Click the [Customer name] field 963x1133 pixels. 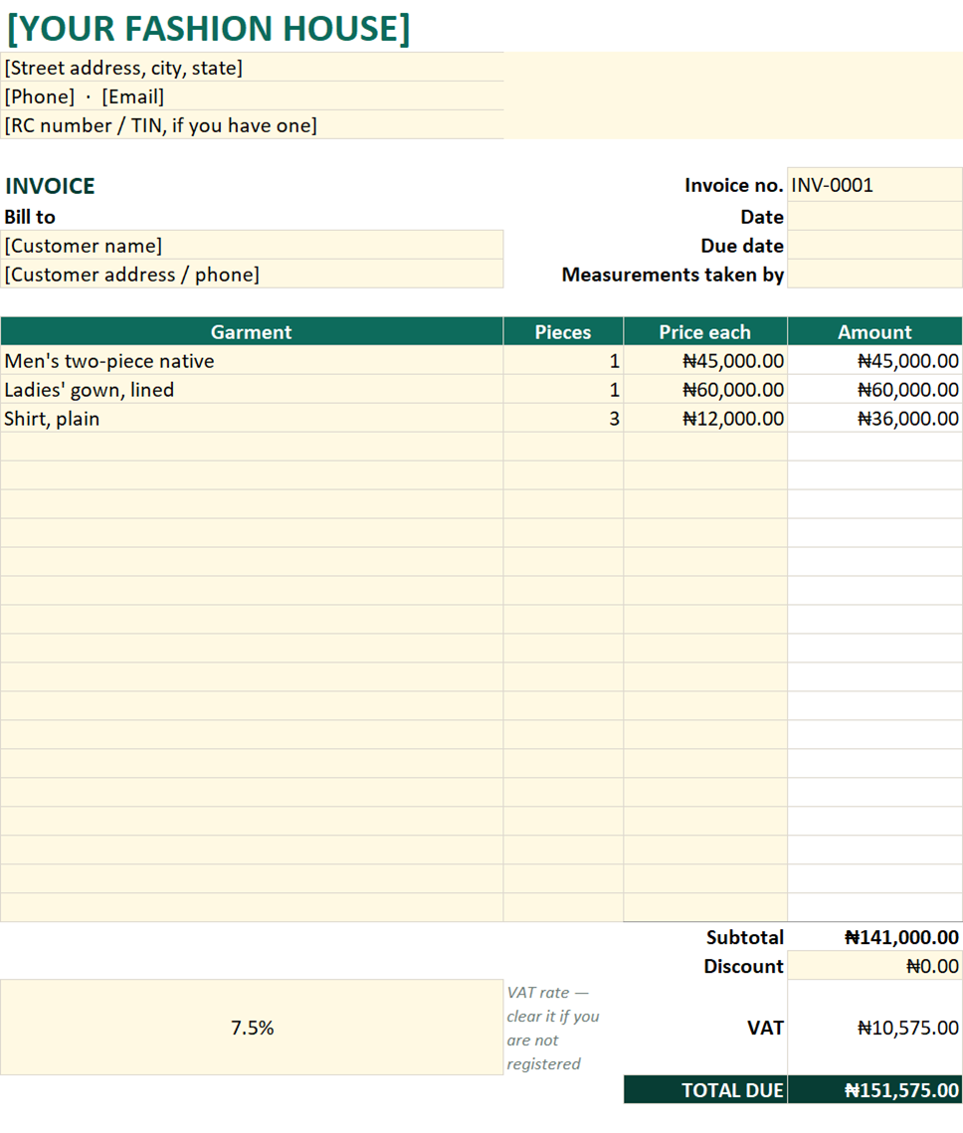coord(252,246)
